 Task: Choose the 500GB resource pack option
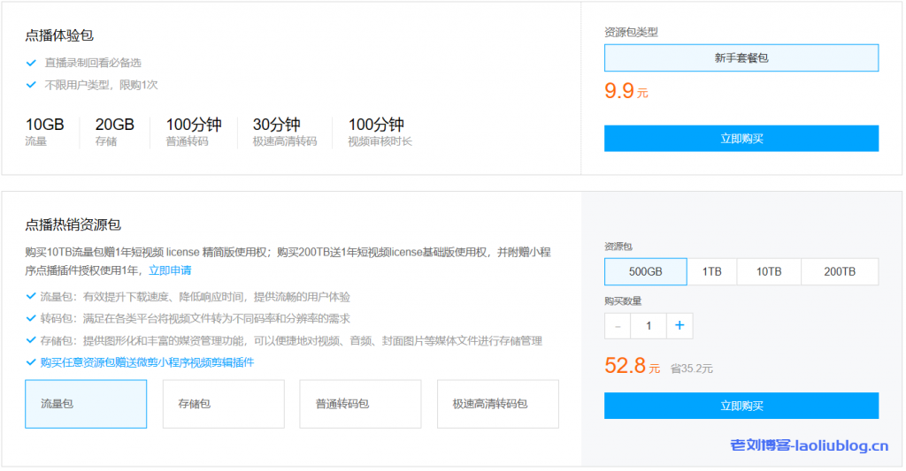click(x=645, y=272)
